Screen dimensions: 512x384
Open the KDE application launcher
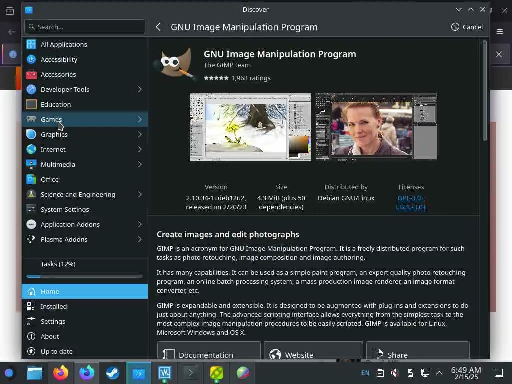pos(9,373)
